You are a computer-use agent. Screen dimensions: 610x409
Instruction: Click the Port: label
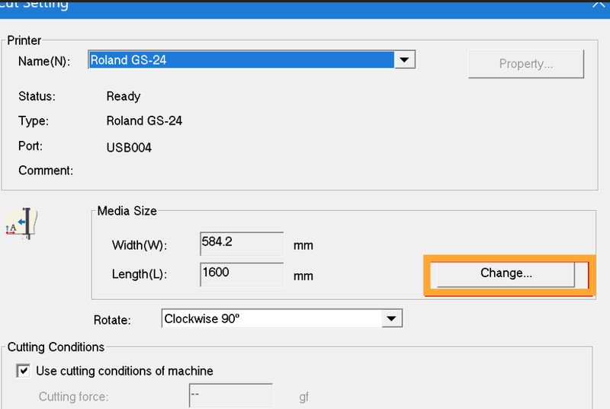(x=30, y=146)
